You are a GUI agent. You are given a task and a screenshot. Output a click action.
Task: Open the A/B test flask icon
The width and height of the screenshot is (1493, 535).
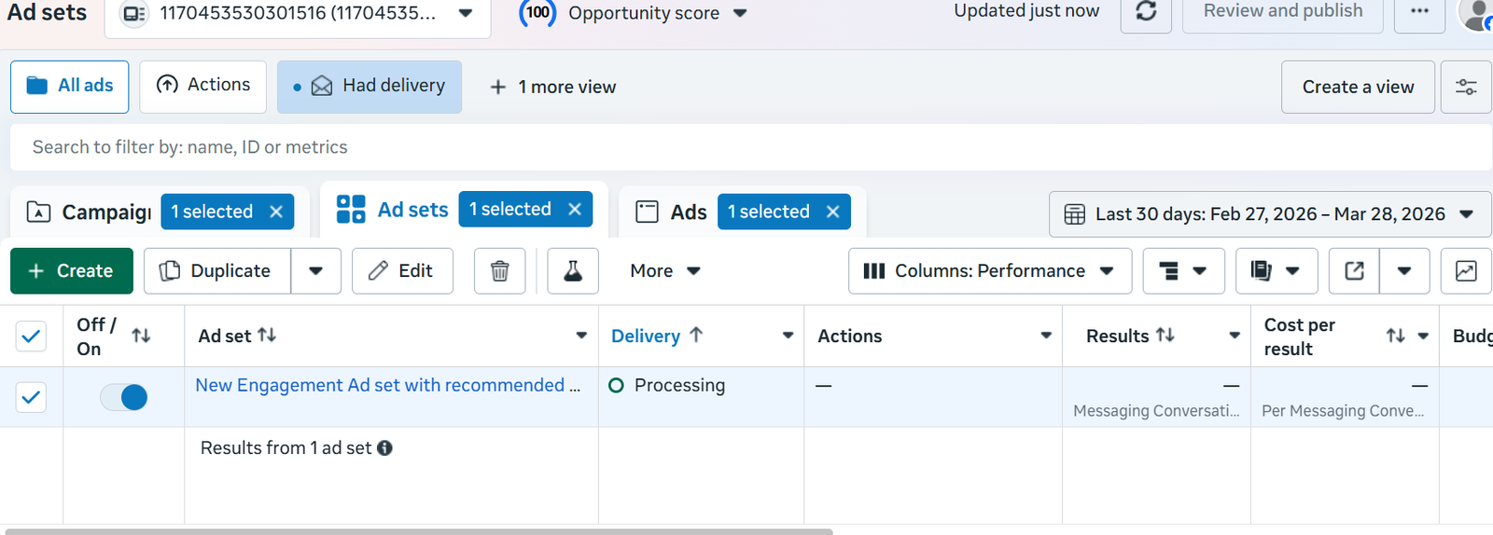pyautogui.click(x=573, y=271)
